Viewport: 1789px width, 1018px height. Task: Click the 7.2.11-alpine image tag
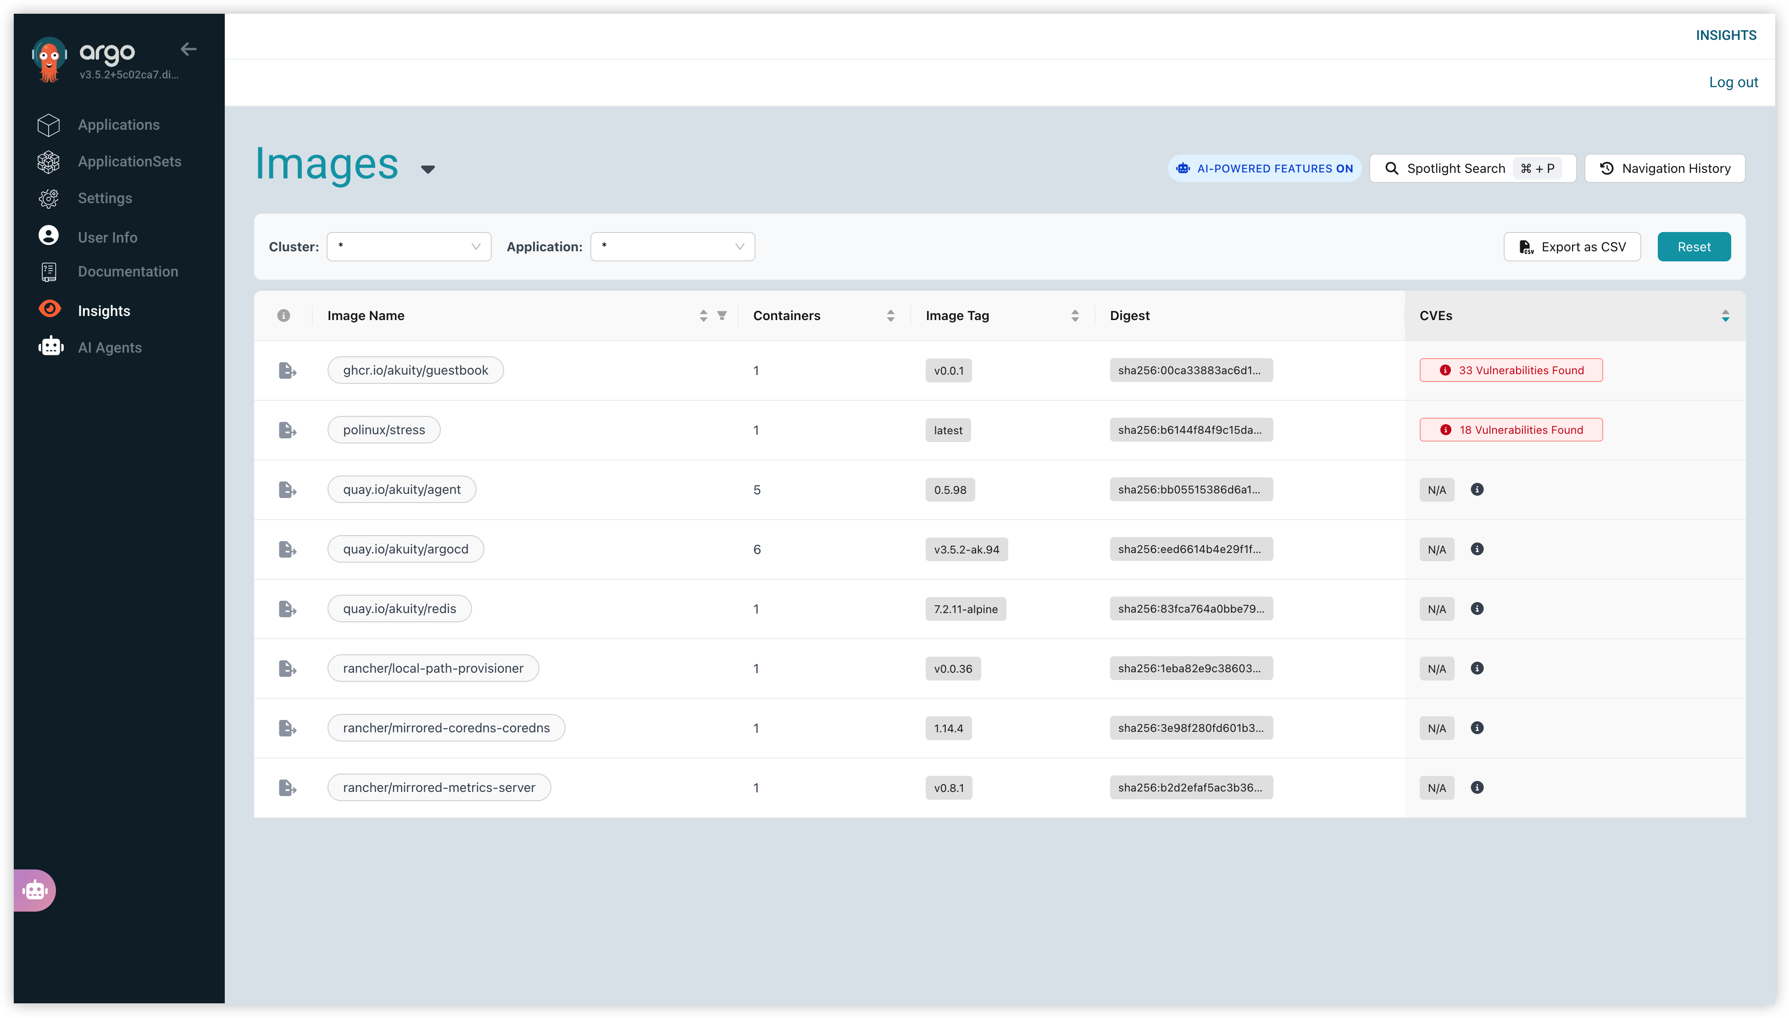pos(966,609)
